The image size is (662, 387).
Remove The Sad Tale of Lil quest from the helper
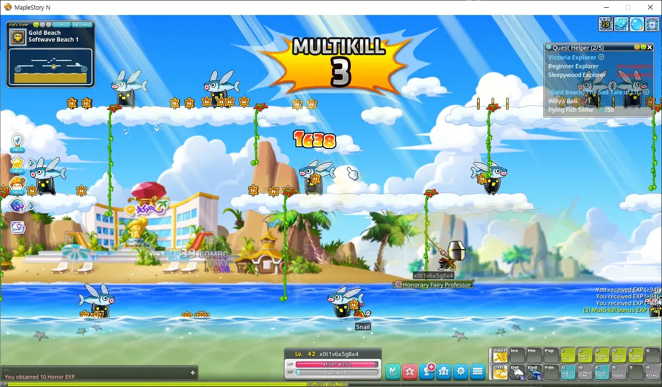pyautogui.click(x=647, y=92)
